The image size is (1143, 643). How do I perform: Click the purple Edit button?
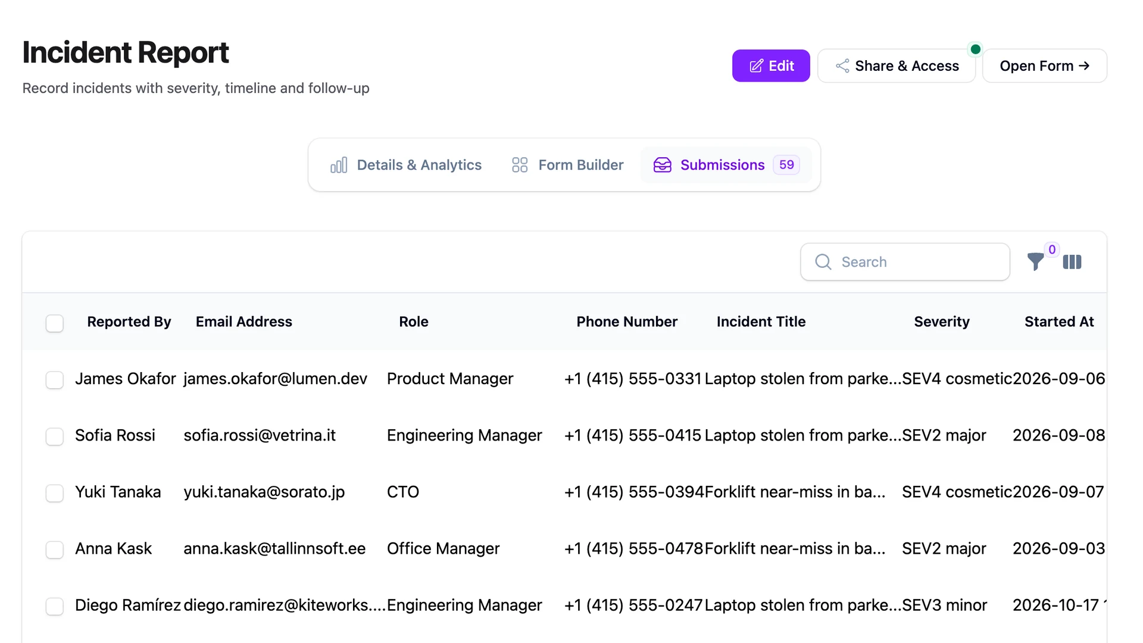[x=771, y=65]
